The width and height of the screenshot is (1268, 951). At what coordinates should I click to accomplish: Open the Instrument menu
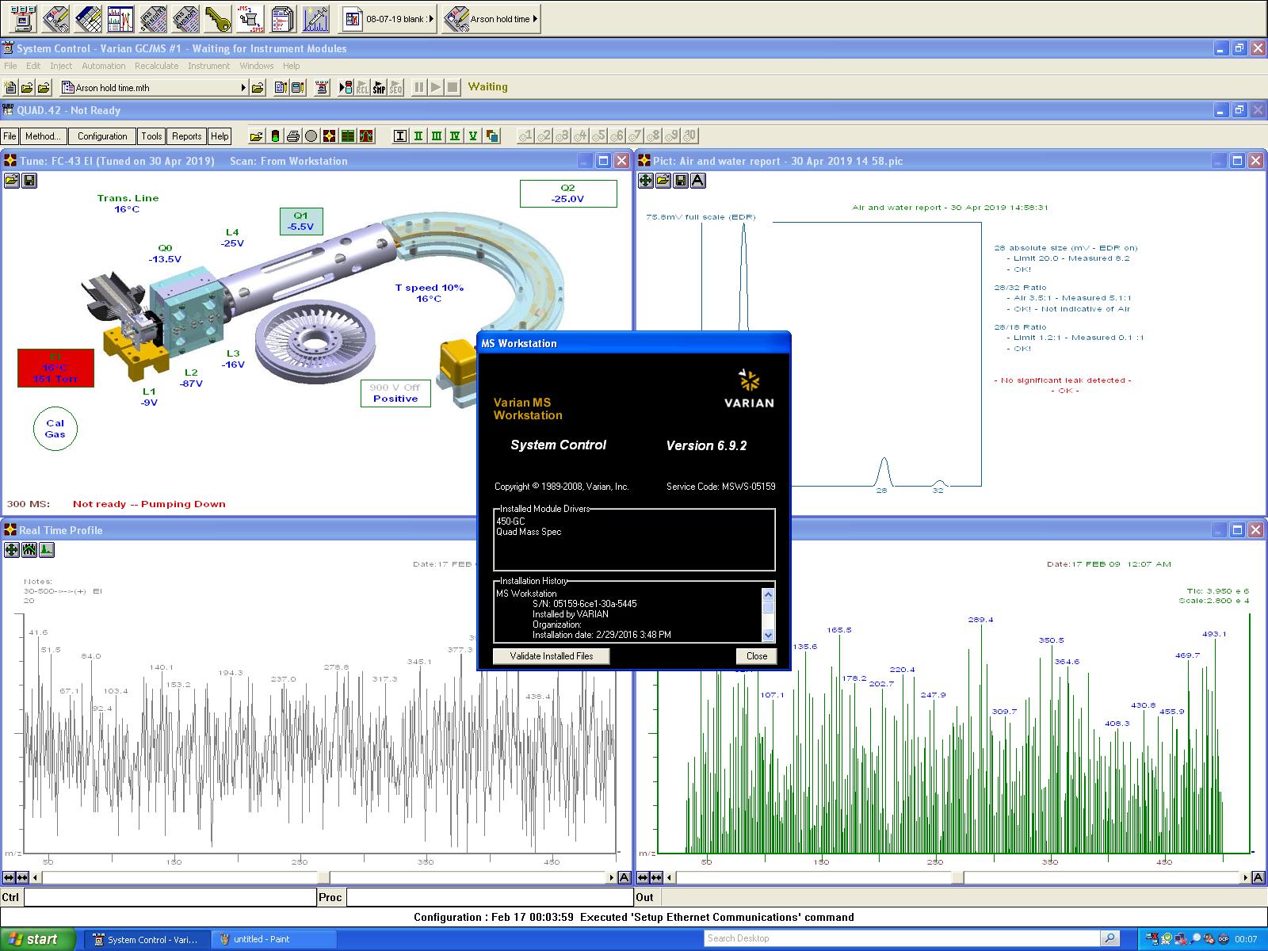[208, 66]
